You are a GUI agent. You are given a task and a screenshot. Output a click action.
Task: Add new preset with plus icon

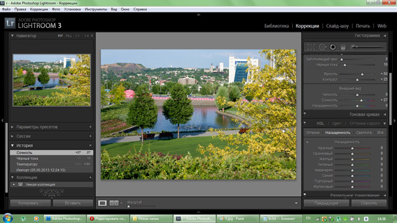click(x=91, y=127)
